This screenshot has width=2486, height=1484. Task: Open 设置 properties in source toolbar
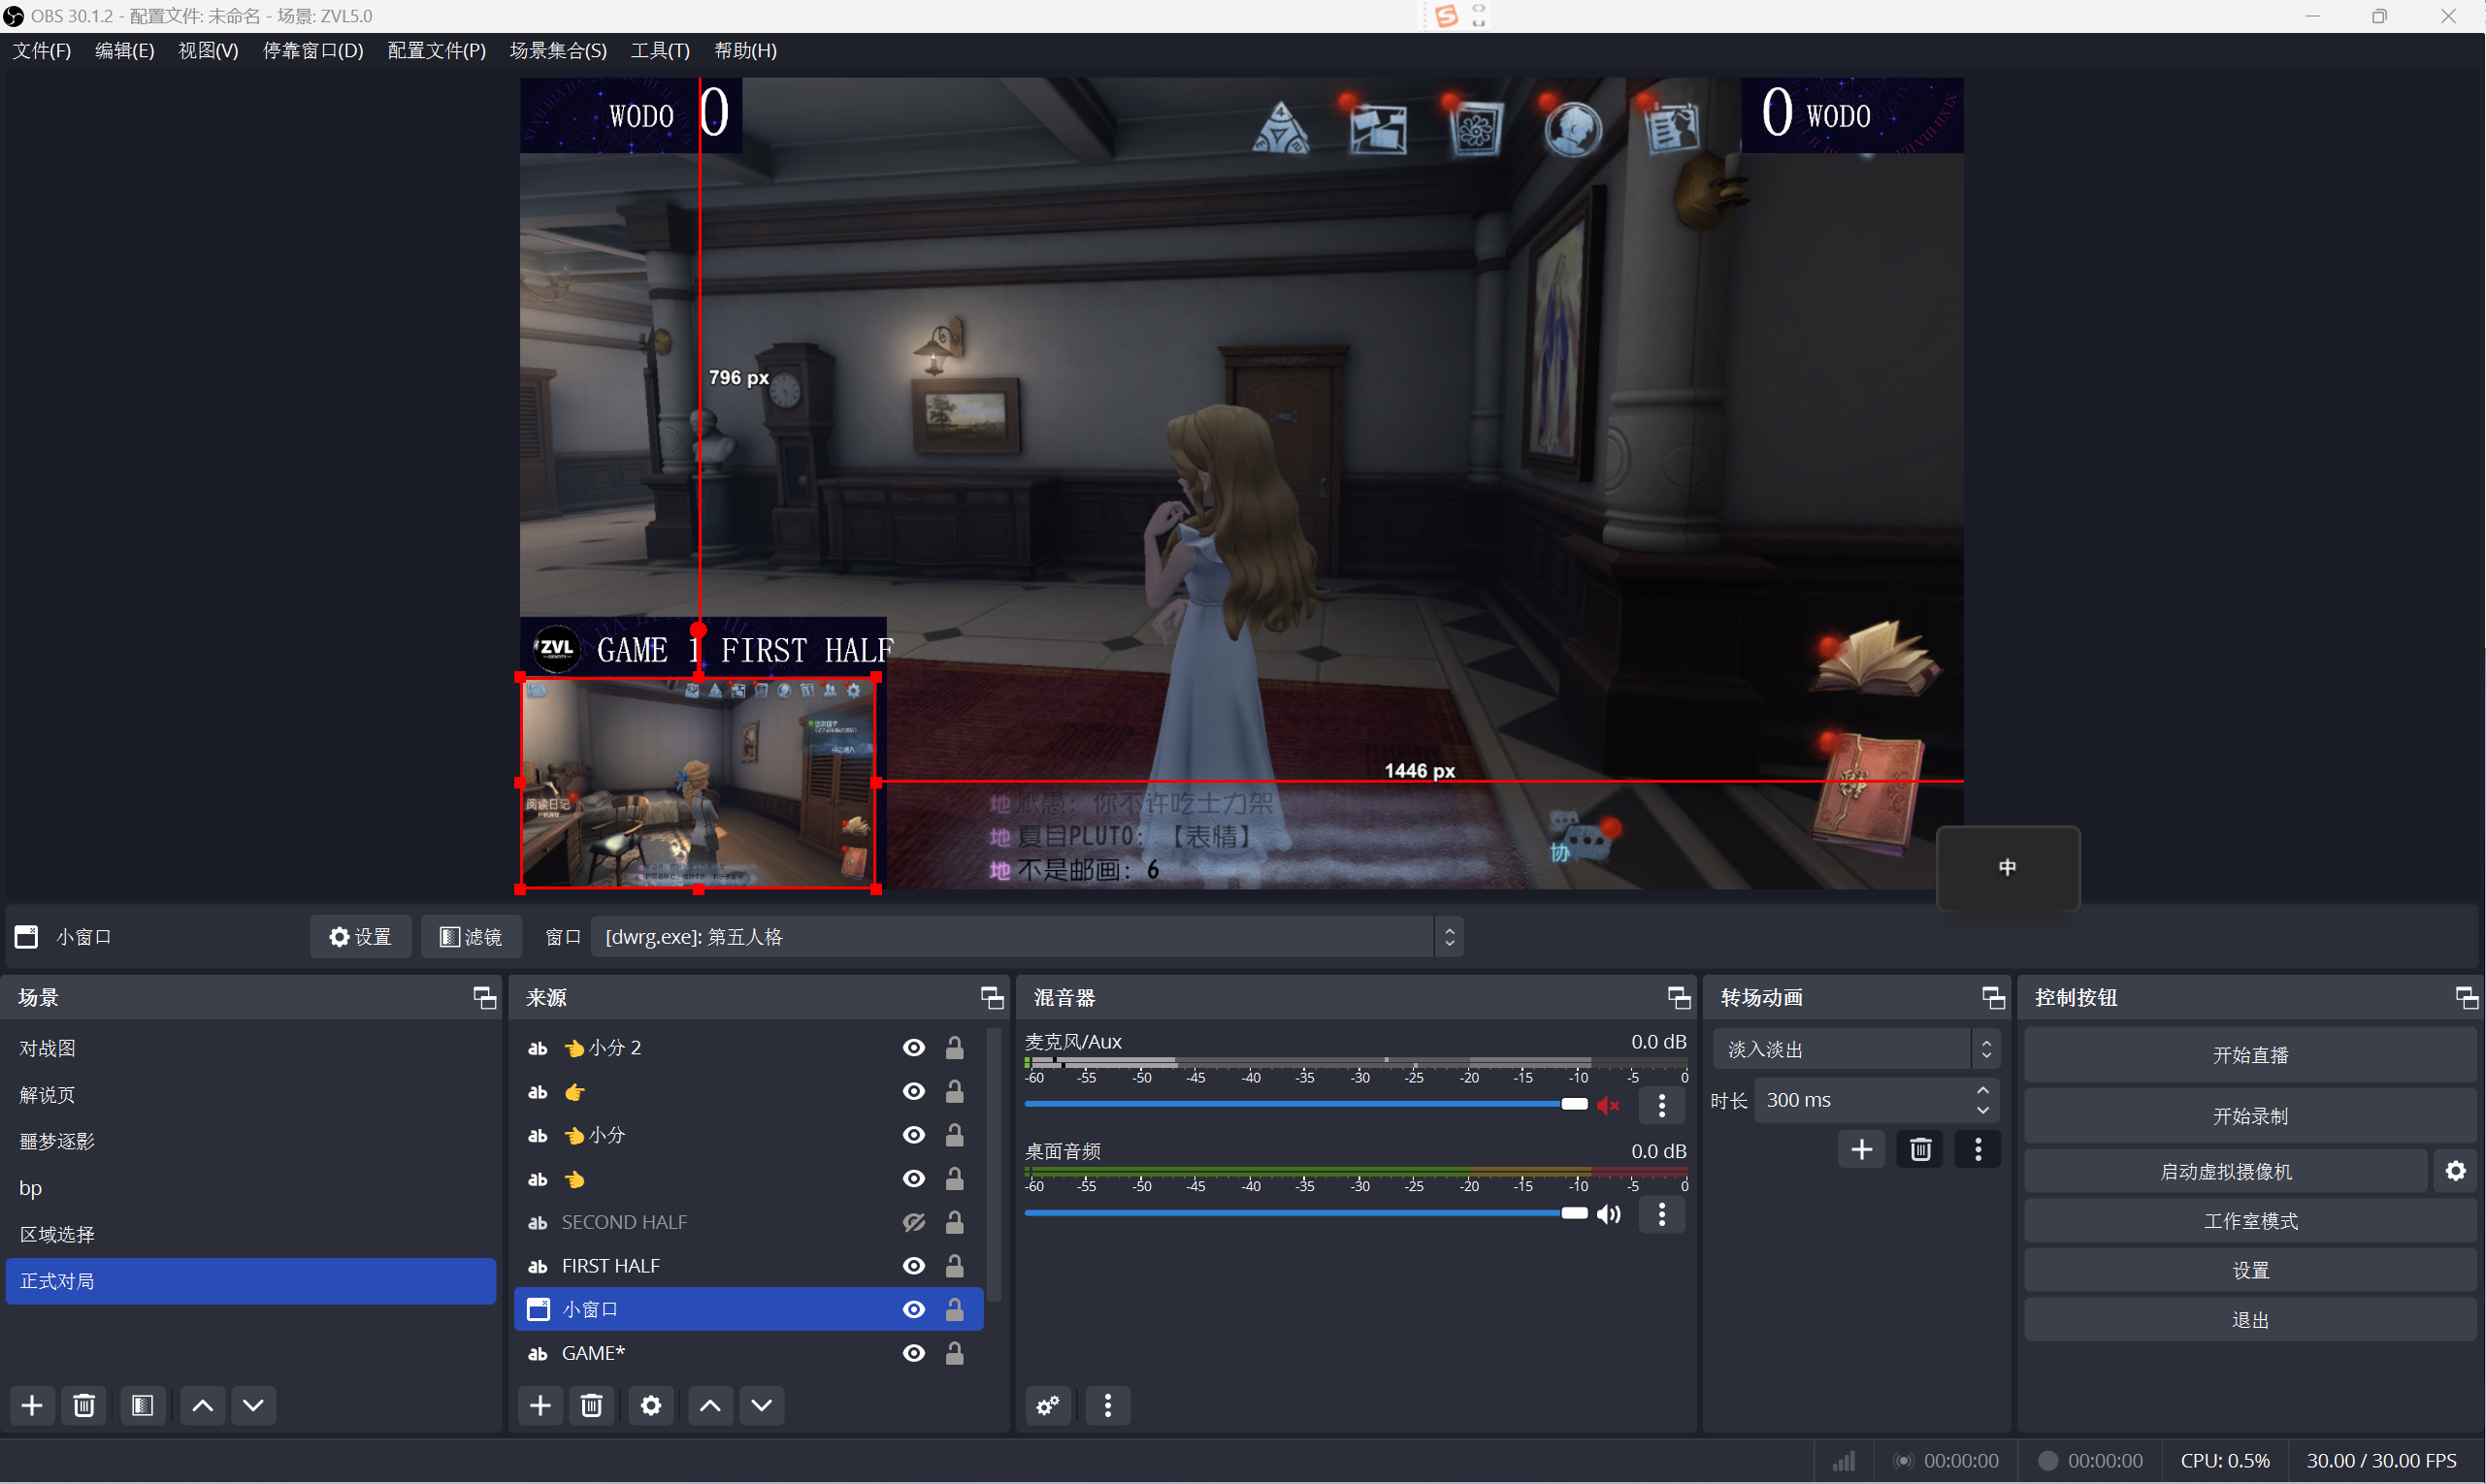point(360,936)
